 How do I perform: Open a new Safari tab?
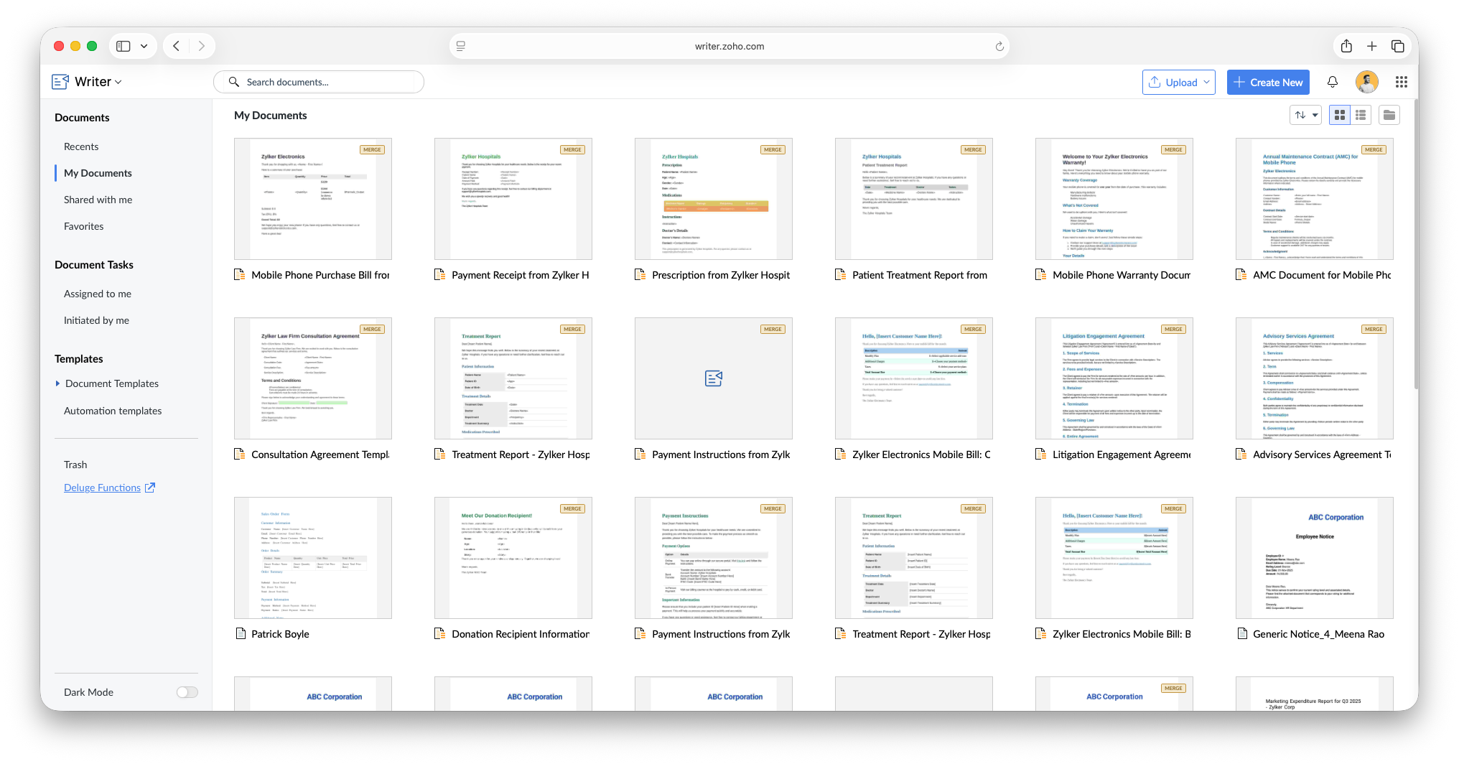point(1371,46)
